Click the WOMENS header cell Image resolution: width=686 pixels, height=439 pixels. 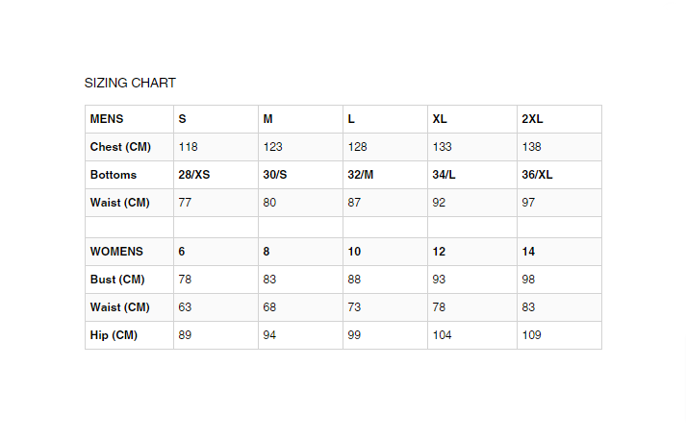point(116,252)
